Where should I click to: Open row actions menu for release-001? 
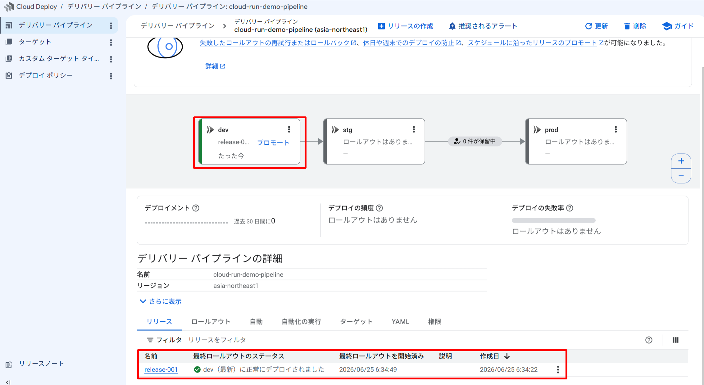click(x=558, y=369)
